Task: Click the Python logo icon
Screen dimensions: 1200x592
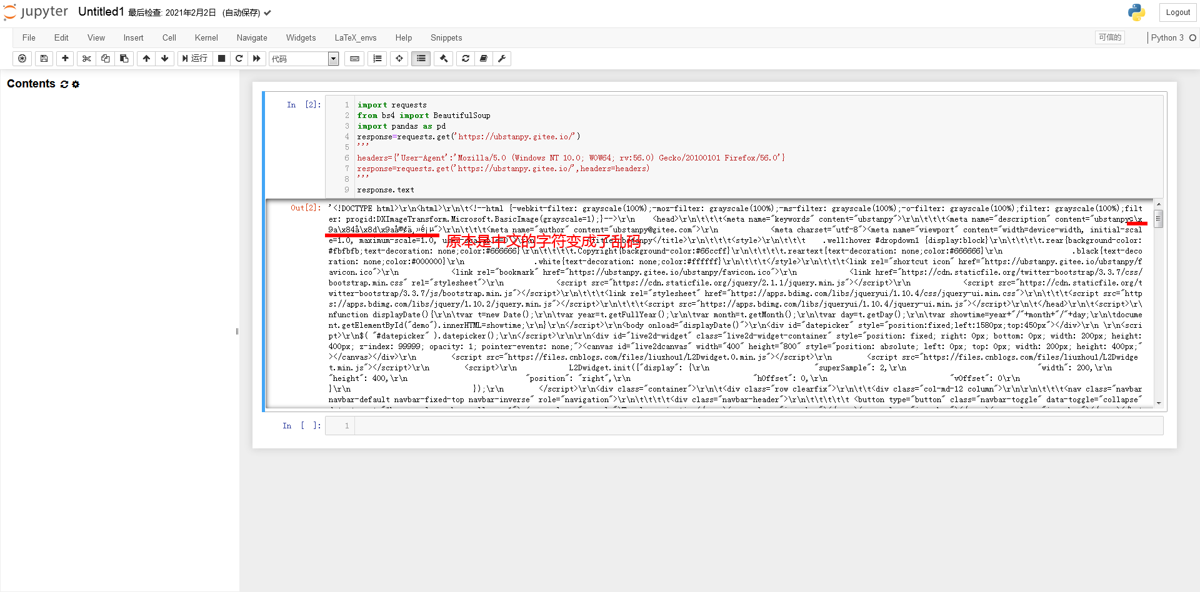Action: tap(1136, 12)
